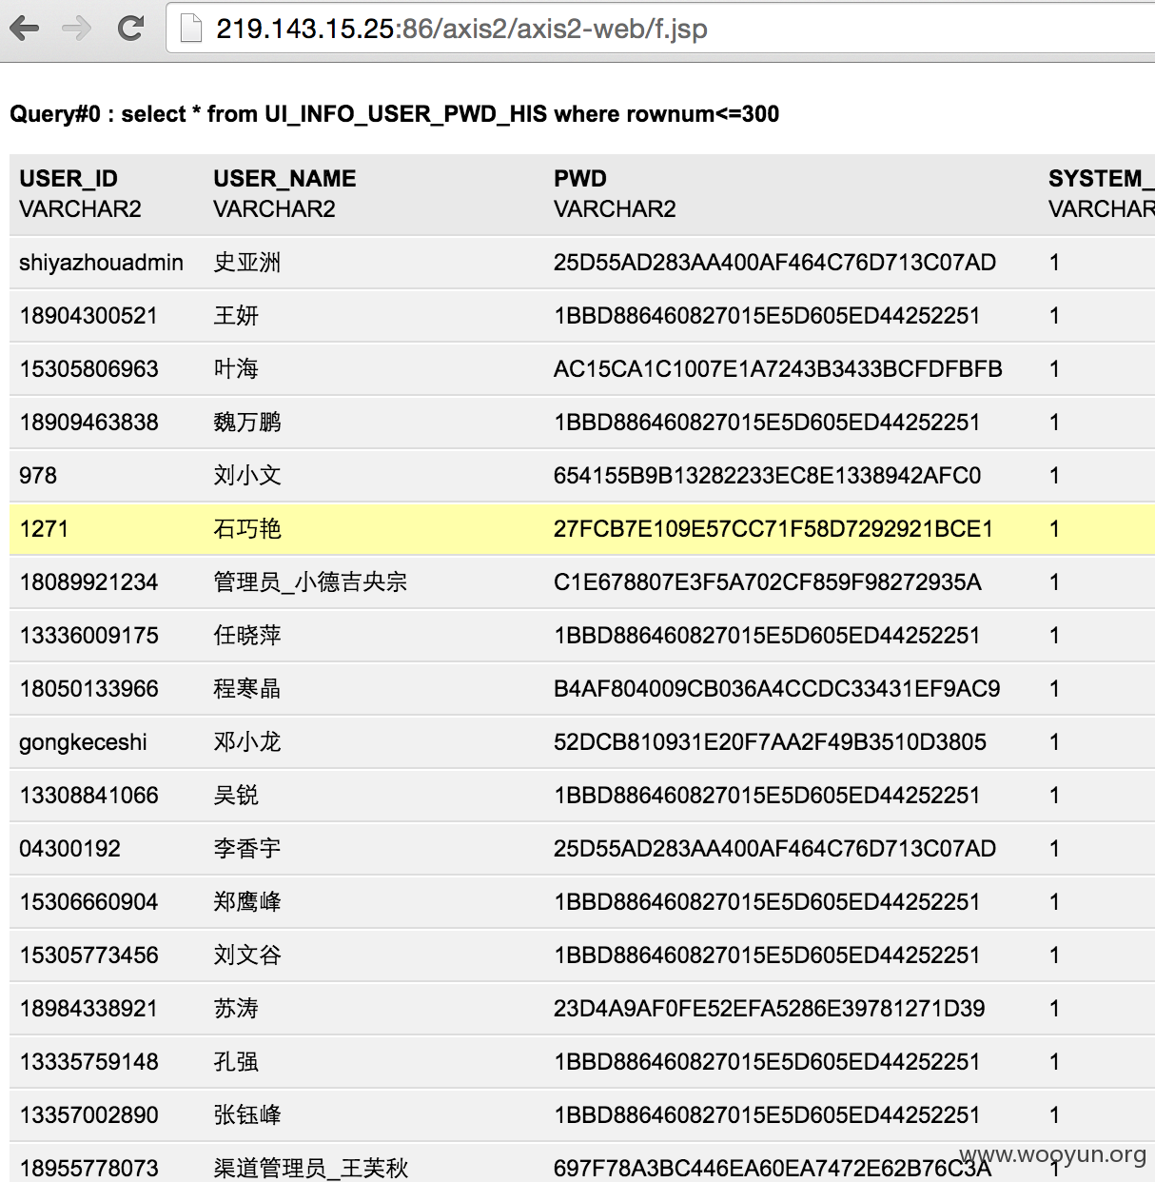Image resolution: width=1155 pixels, height=1182 pixels.
Task: Click the PWD hash in the 史亚洲 row
Action: tap(774, 263)
